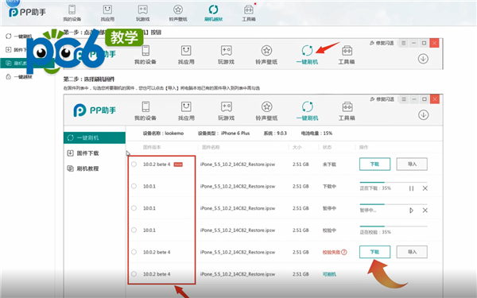Click 下载 button for the first firmware
477x298 pixels.
pos(374,164)
